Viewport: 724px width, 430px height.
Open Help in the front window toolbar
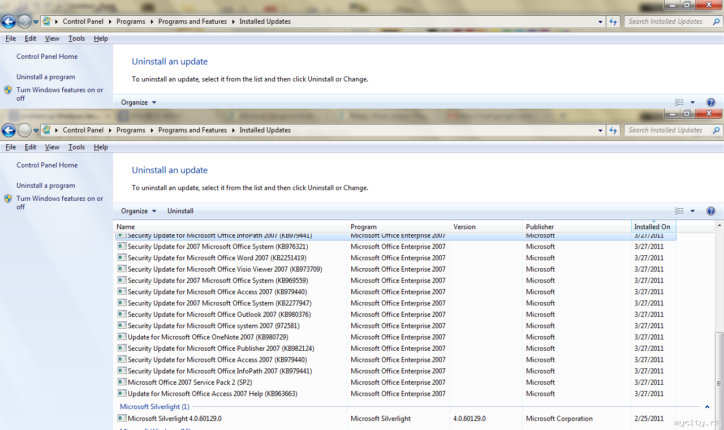[x=711, y=211]
